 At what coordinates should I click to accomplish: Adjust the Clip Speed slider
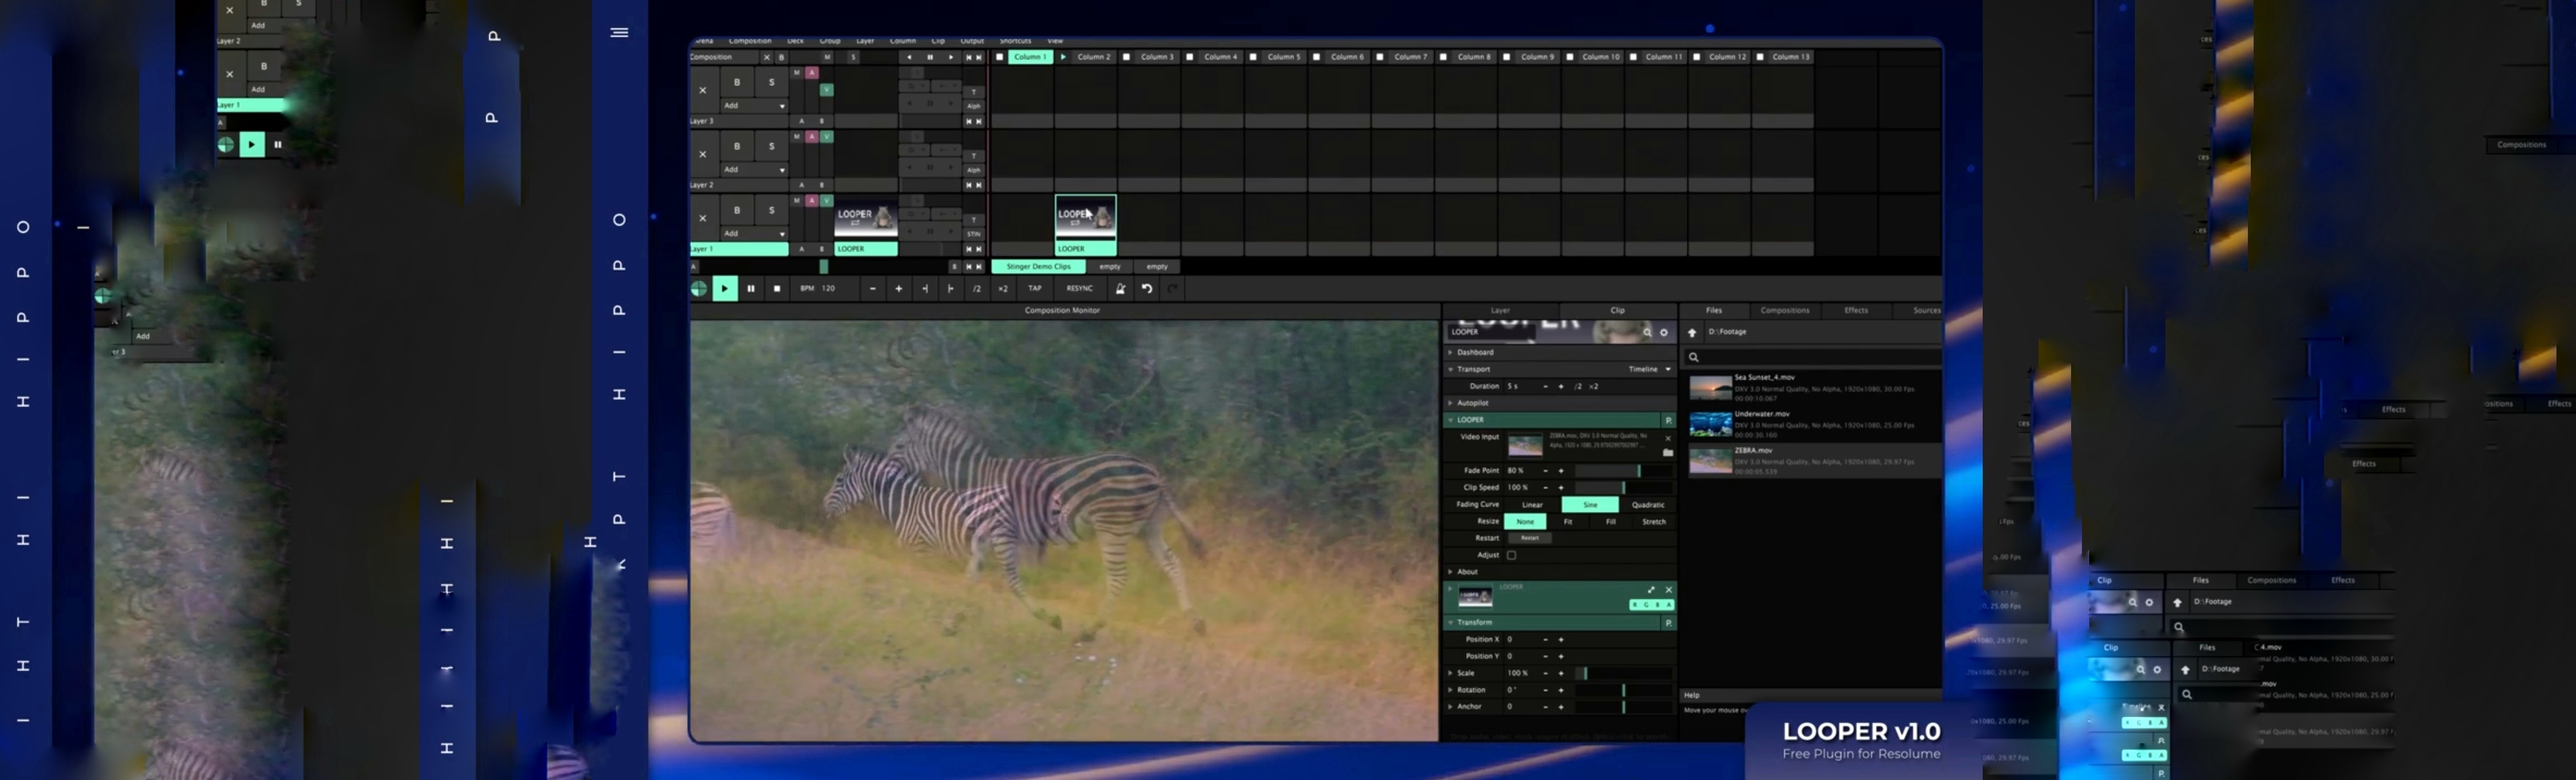[1623, 488]
